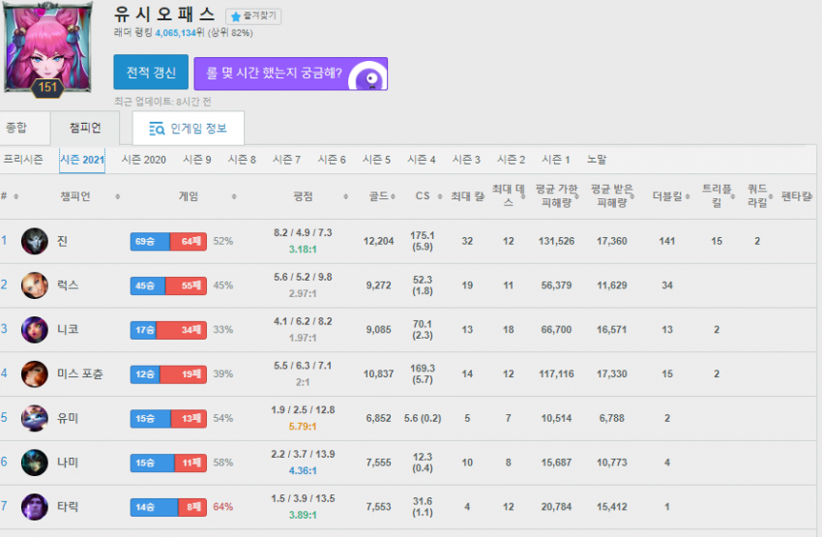The image size is (822, 537).
Task: Select the 시즌 2 tab
Action: click(x=512, y=160)
